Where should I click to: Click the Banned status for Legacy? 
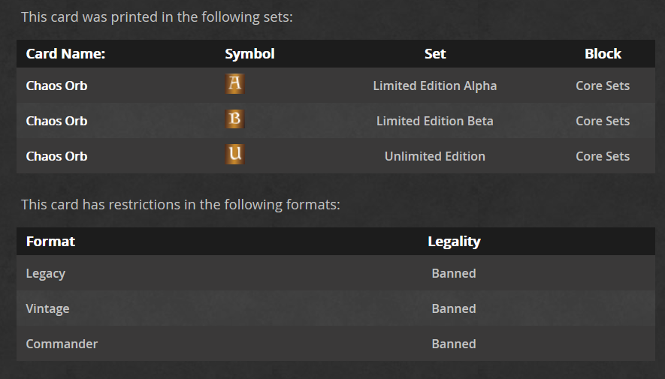tap(454, 274)
